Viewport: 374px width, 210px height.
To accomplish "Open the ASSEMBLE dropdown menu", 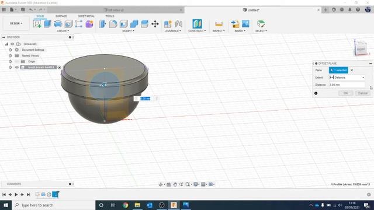I will pyautogui.click(x=173, y=31).
